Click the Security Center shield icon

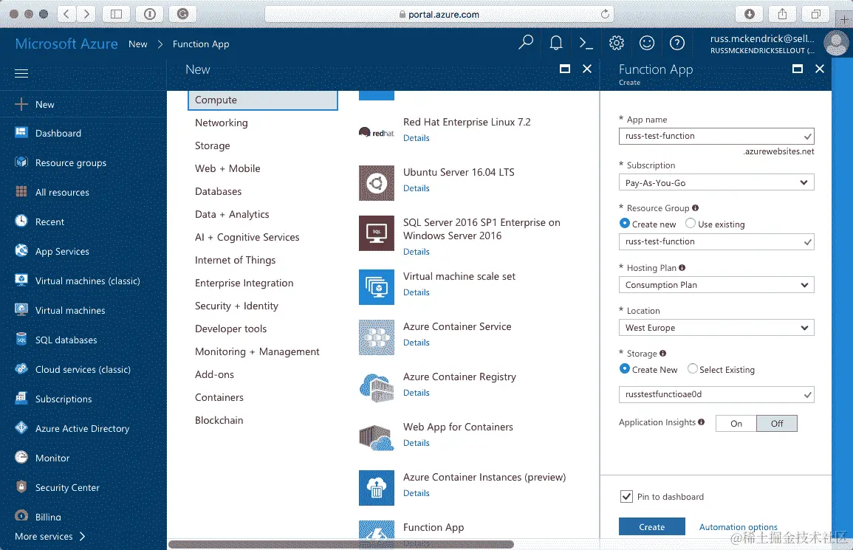point(21,487)
